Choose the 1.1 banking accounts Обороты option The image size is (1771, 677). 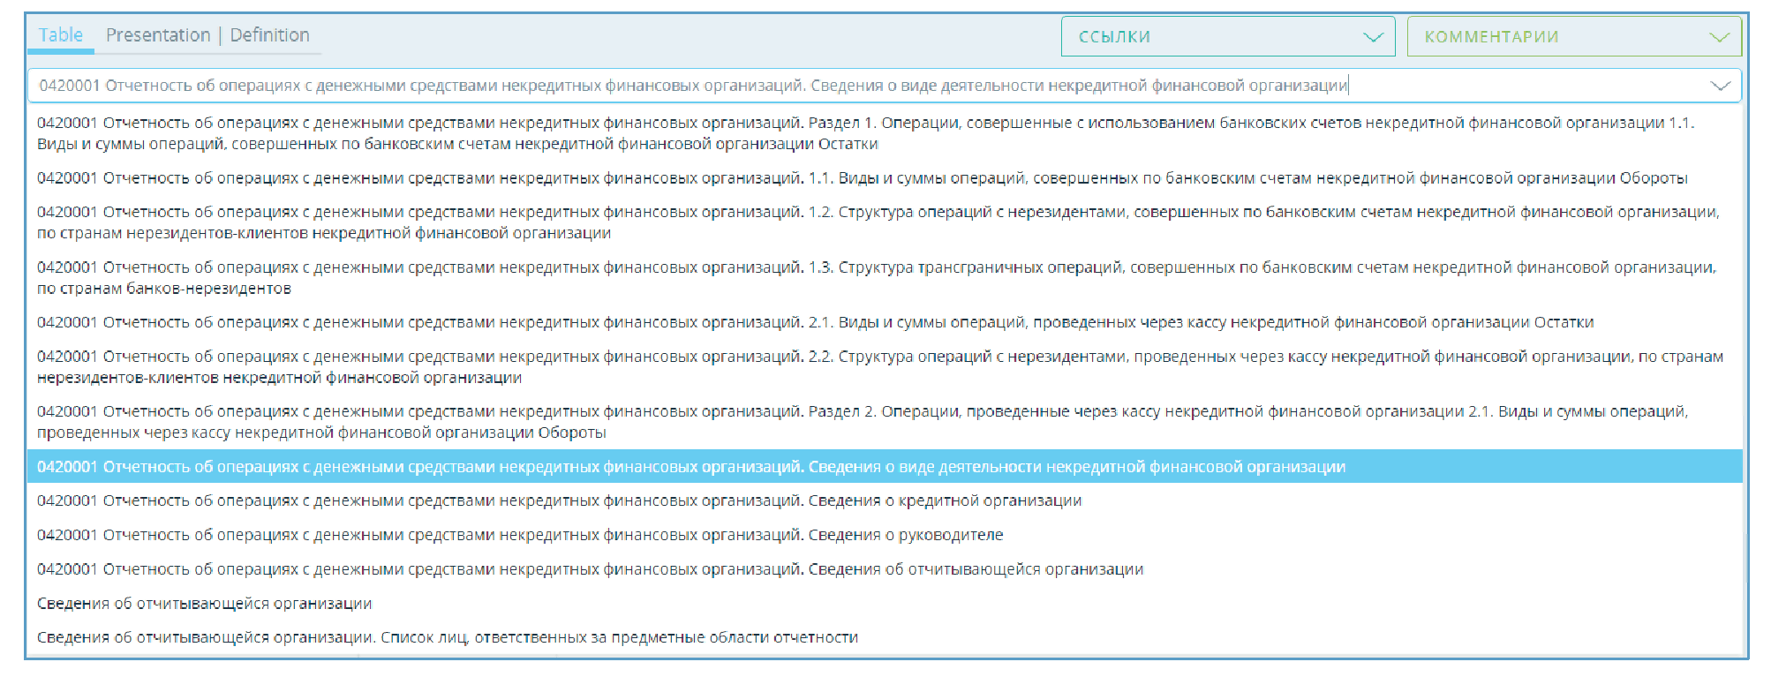coord(862,178)
